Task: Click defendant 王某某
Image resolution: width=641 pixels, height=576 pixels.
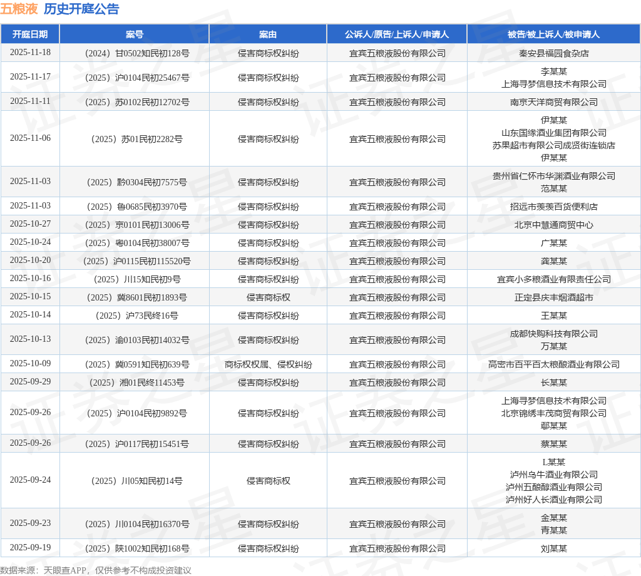Action: tap(554, 316)
